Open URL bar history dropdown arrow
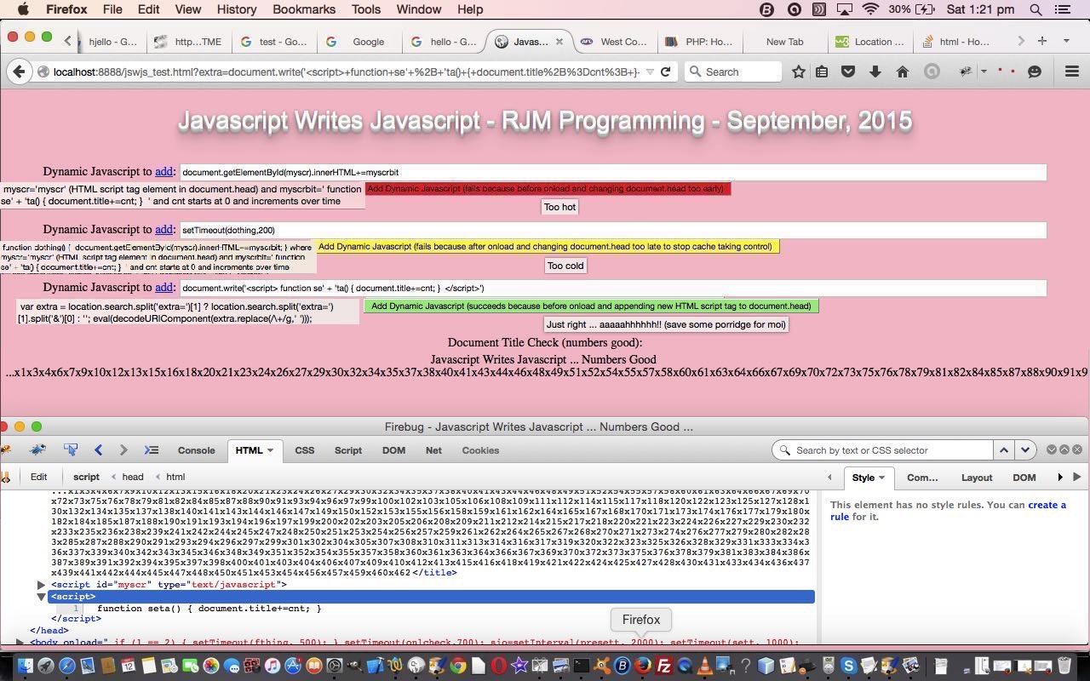 (649, 72)
